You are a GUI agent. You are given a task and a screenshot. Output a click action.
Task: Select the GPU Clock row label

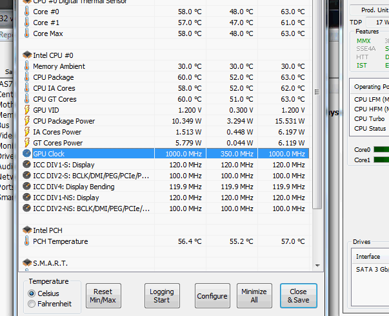tap(48, 154)
